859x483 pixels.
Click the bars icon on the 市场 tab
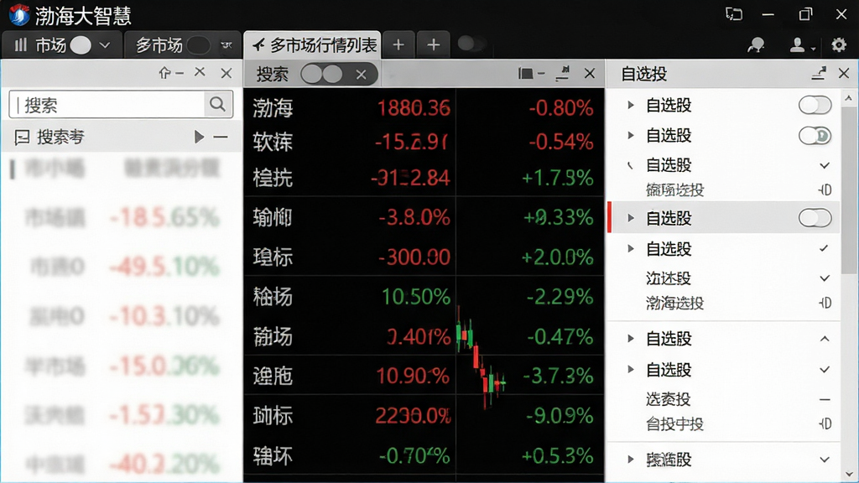coord(21,45)
